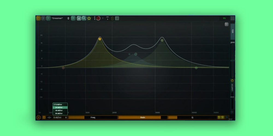This screenshot has width=273, height=136.
Task: Click the square-in-square window icon
Action: [x=117, y=18]
